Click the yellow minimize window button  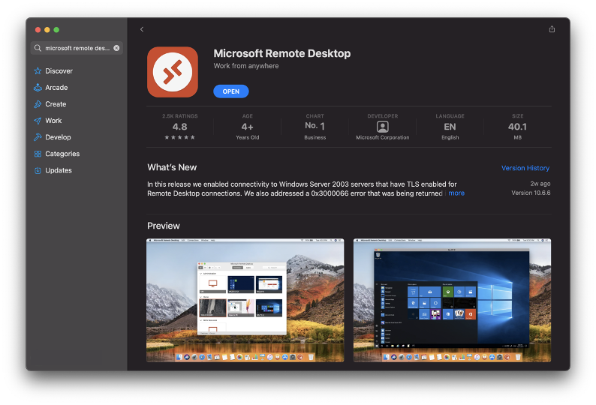coord(47,30)
